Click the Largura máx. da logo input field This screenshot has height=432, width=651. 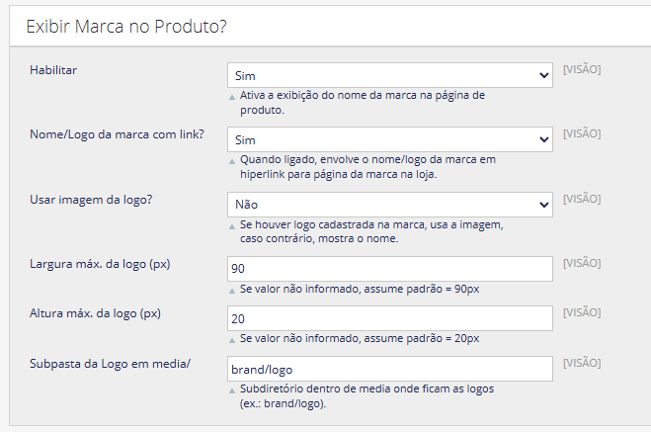pos(389,269)
